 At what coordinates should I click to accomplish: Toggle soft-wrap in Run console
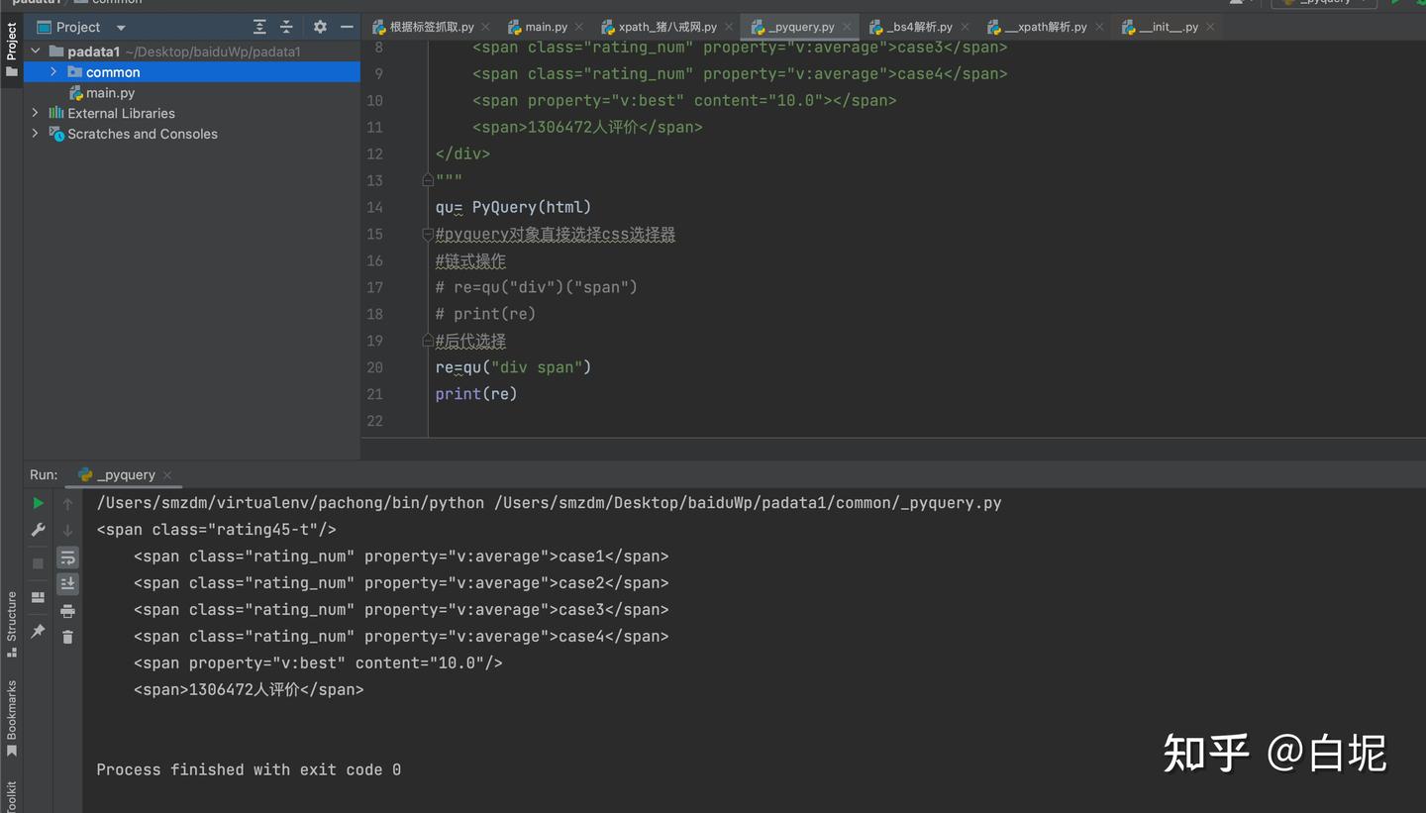(67, 558)
